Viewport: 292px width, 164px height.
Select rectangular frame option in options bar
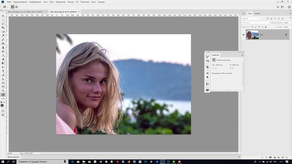tap(12, 7)
